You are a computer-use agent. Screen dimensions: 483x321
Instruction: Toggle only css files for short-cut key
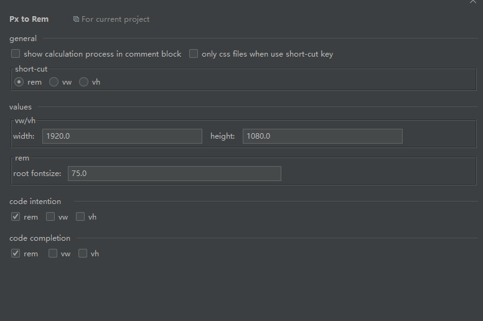pyautogui.click(x=194, y=54)
